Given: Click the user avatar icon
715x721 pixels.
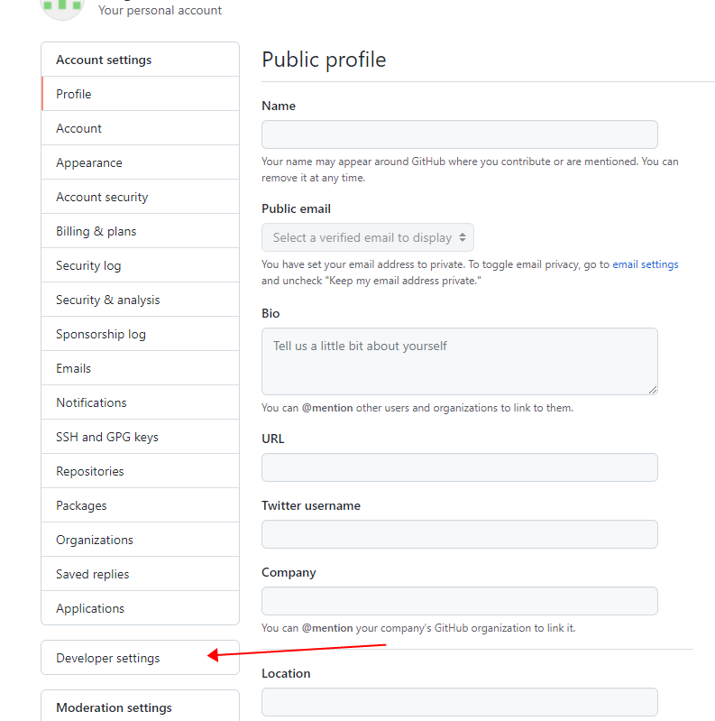Looking at the screenshot, I should pos(63,6).
